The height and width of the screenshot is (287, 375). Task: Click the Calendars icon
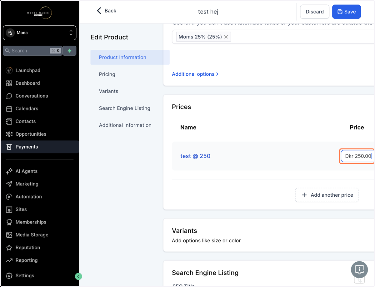[9, 108]
